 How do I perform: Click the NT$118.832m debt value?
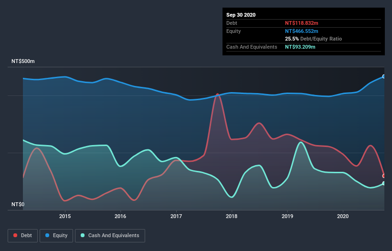point(301,23)
